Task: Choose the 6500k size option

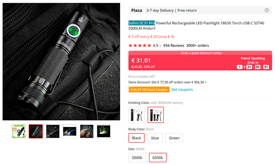Action: pos(158,157)
